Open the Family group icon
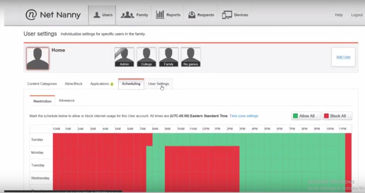Viewport: 365px width, 193px height. tap(127, 15)
